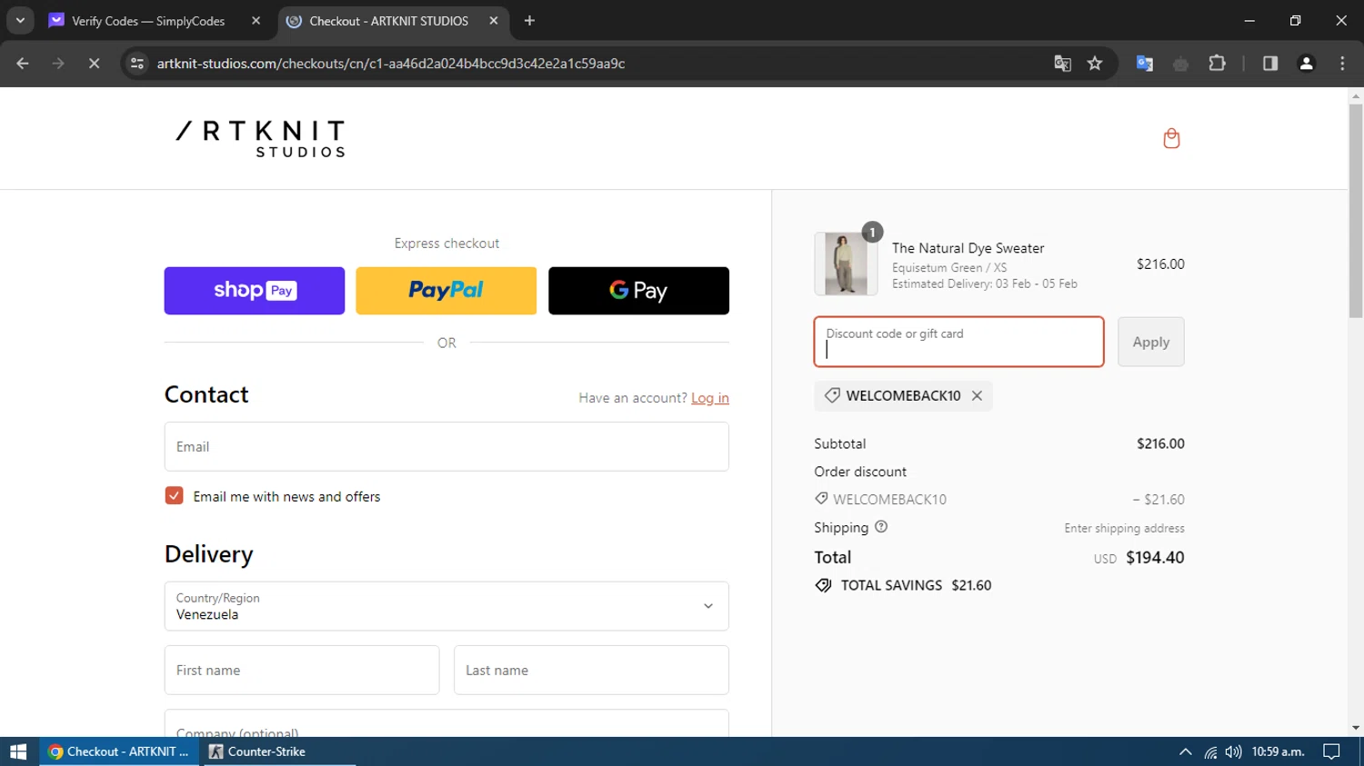
Task: Click the page vertical scrollbar
Action: point(1356,211)
